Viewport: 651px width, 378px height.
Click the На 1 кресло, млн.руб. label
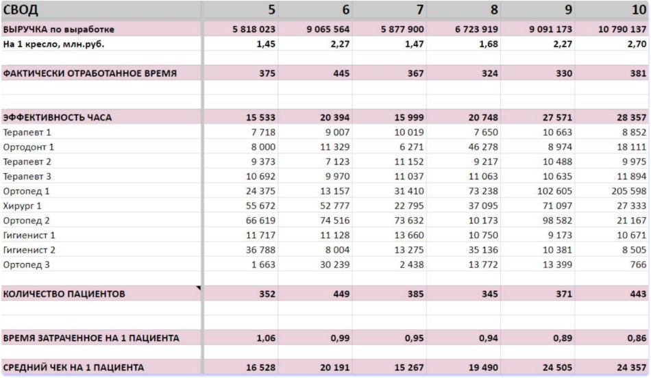[54, 44]
